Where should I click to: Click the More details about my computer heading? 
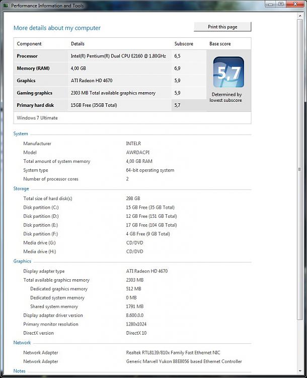(57, 28)
